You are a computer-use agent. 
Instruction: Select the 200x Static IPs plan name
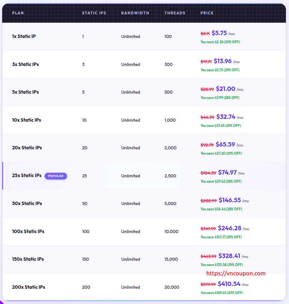click(x=28, y=287)
